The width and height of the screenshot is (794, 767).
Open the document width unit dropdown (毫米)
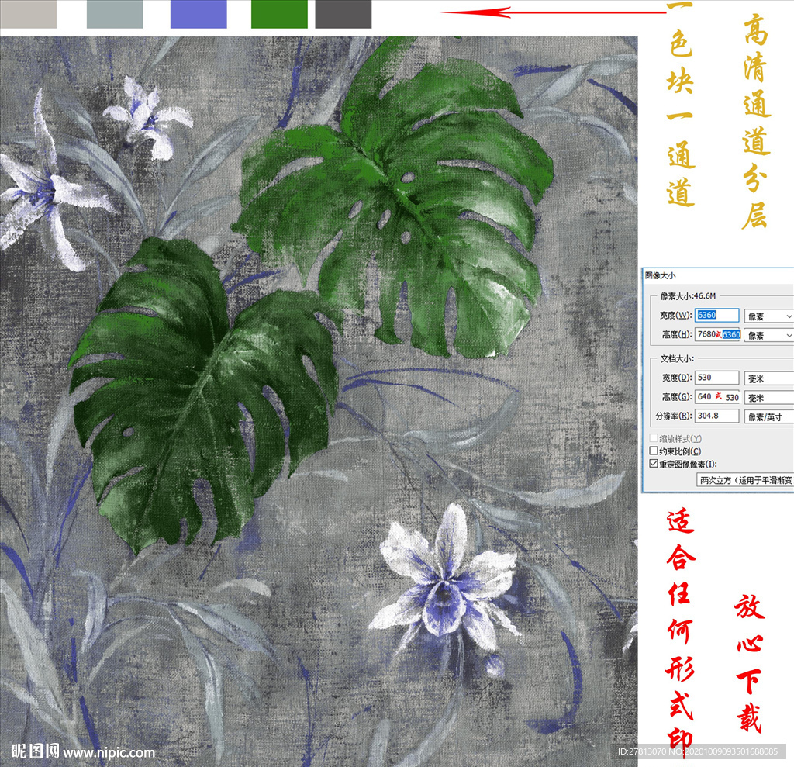coord(768,379)
